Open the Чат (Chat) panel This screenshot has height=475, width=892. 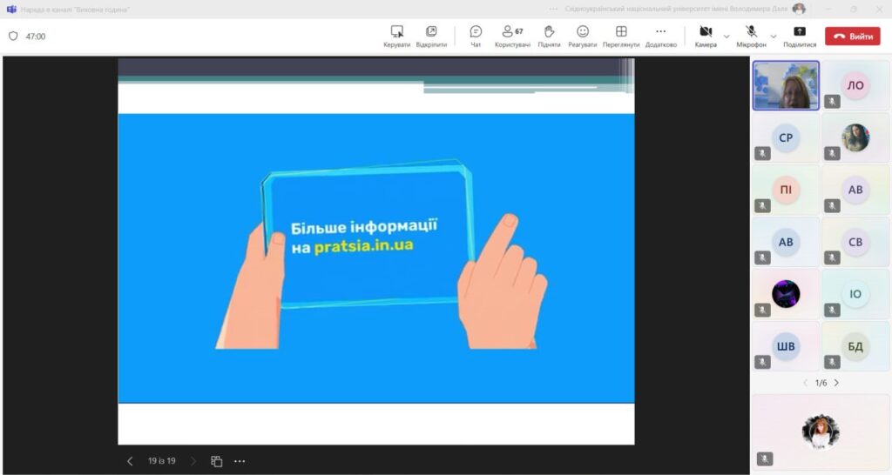(476, 36)
